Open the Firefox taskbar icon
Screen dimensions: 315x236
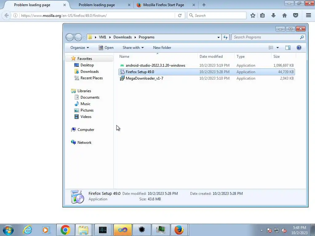coord(179,230)
